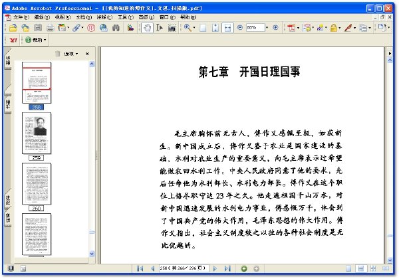Screen dimensions: 399x279
Task: Click the open web page folder icon
Action: click(25, 28)
